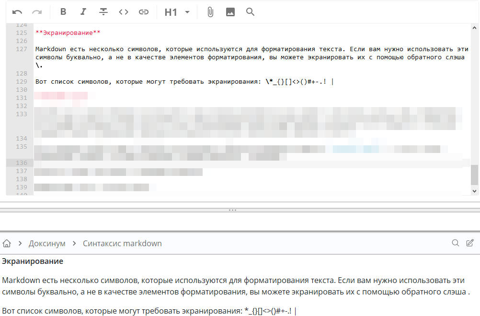The width and height of the screenshot is (480, 316).
Task: Toggle bold formatting
Action: pos(63,12)
